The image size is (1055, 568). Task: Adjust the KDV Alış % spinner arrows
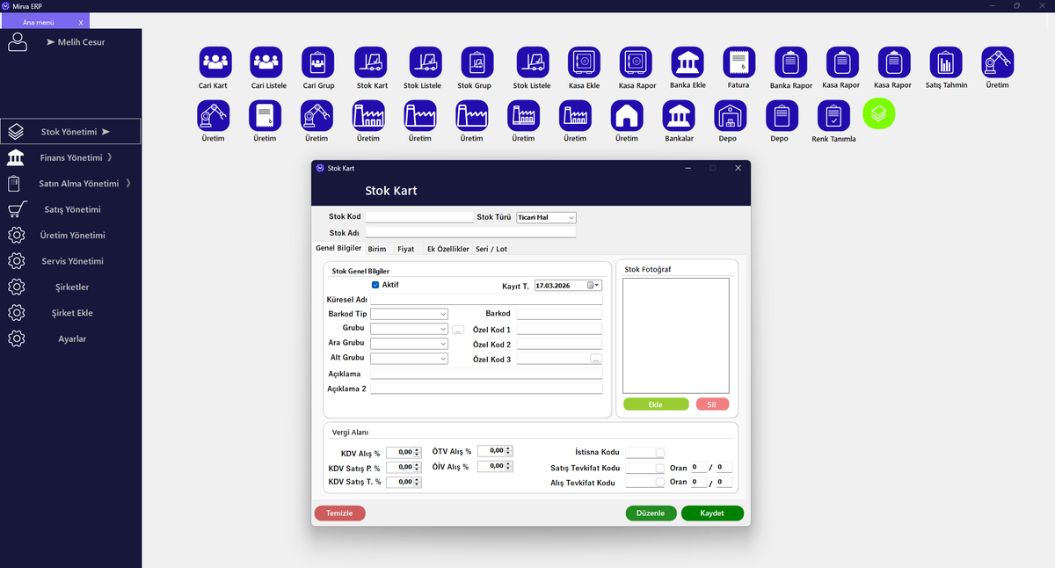[417, 453]
